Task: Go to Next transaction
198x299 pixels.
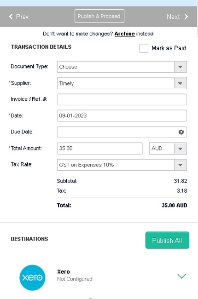Action: tap(177, 17)
